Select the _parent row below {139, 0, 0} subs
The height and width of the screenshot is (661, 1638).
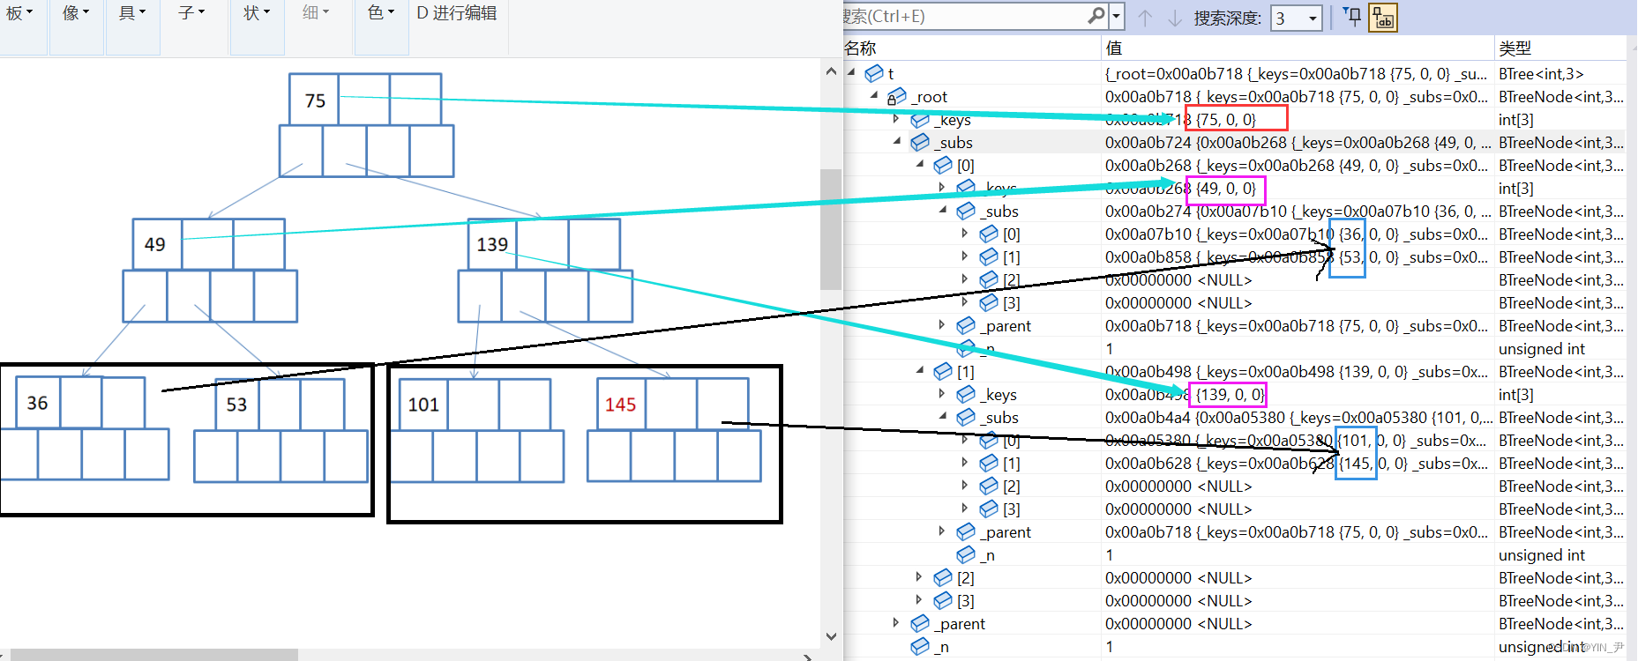[x=1235, y=531]
